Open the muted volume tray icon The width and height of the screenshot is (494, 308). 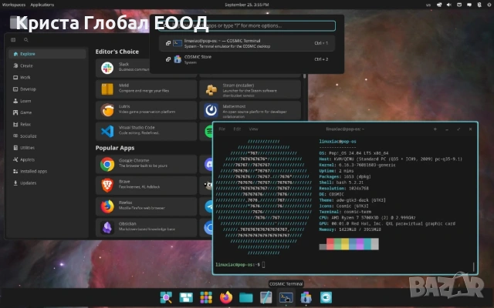coord(449,5)
